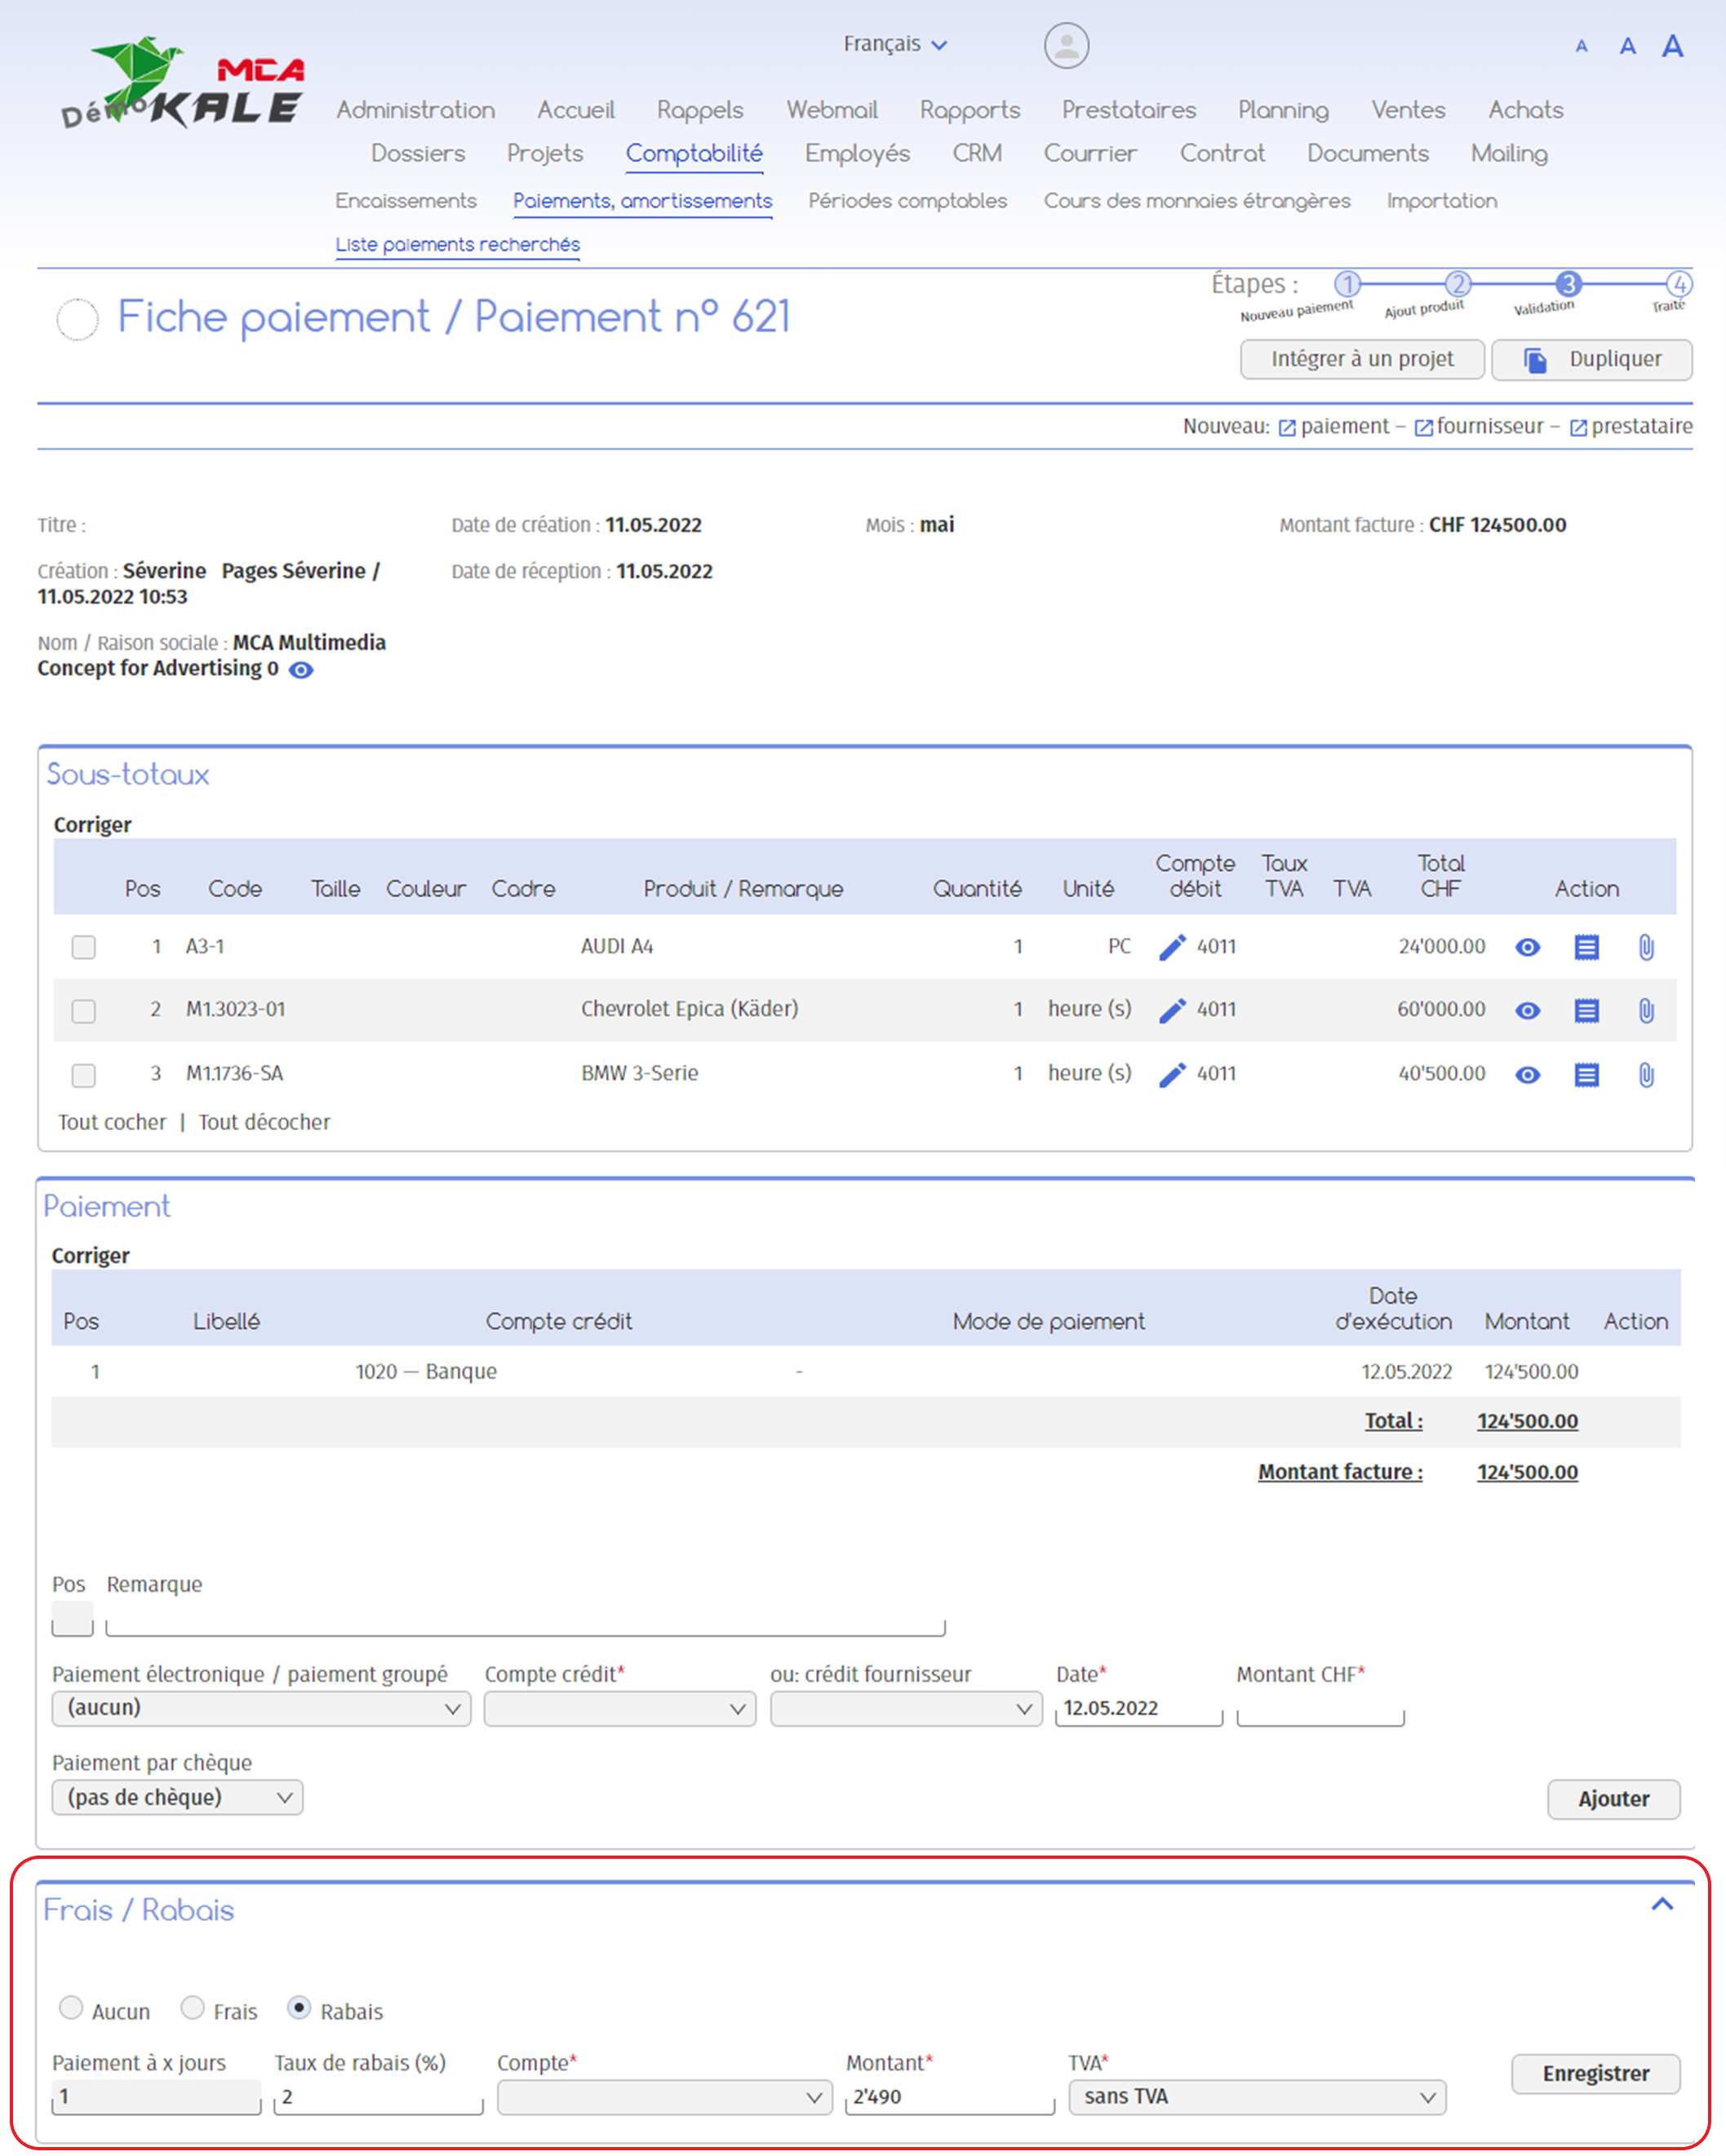This screenshot has width=1726, height=2156.
Task: Collapse the Frais / Rabais section chevron
Action: point(1662,1904)
